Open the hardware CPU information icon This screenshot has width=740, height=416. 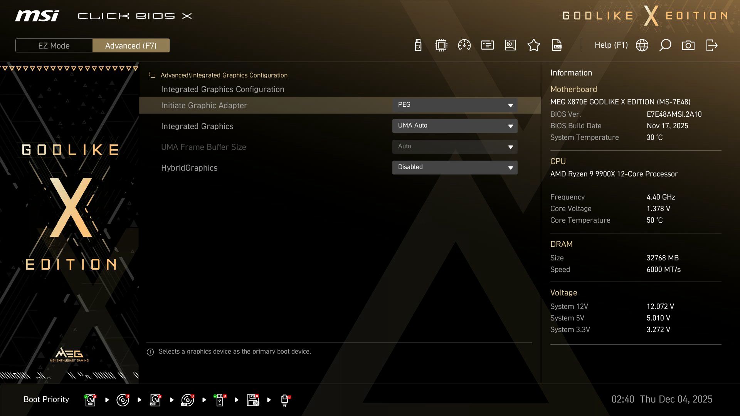click(441, 45)
